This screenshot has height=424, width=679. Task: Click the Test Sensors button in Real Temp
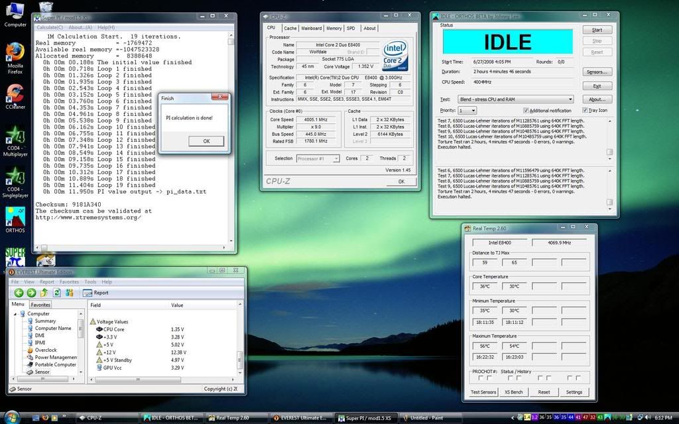point(483,392)
